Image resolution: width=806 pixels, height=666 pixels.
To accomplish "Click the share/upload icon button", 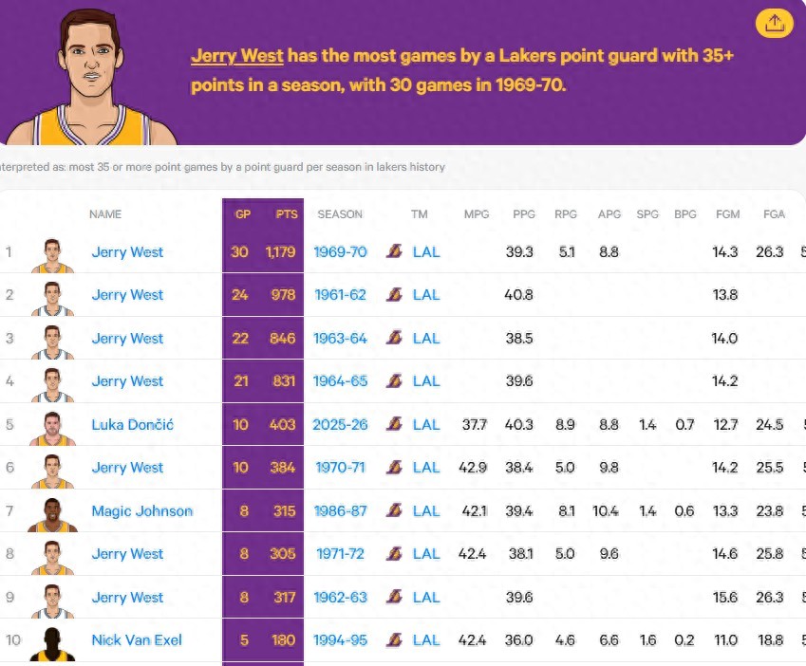I will [x=775, y=23].
